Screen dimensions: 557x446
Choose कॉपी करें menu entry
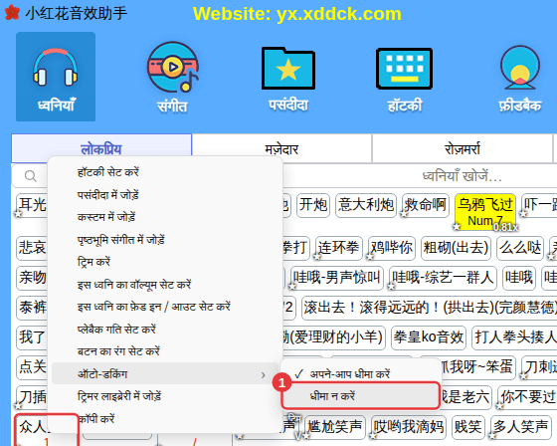165,418
